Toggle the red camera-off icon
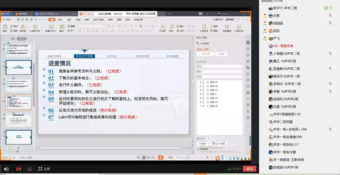 [18, 169]
